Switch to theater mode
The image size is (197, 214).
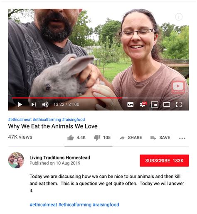pyautogui.click(x=167, y=105)
